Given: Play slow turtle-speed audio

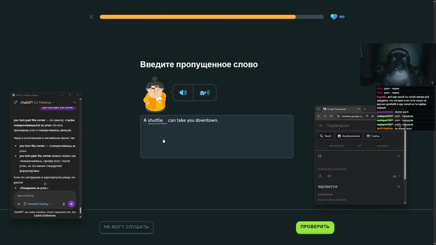Looking at the screenshot, I should coord(205,93).
